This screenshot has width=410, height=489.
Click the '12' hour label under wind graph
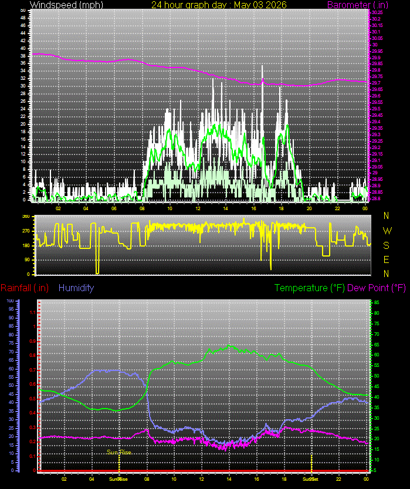[x=198, y=208]
